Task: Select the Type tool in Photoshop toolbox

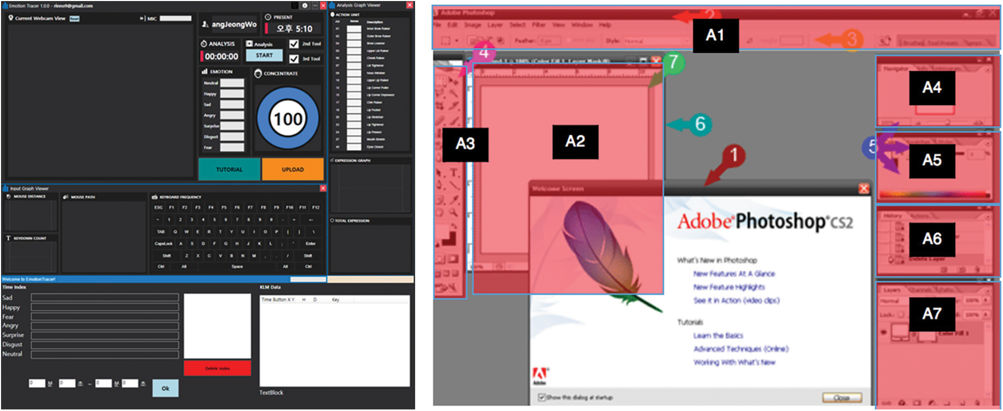Action: (454, 173)
